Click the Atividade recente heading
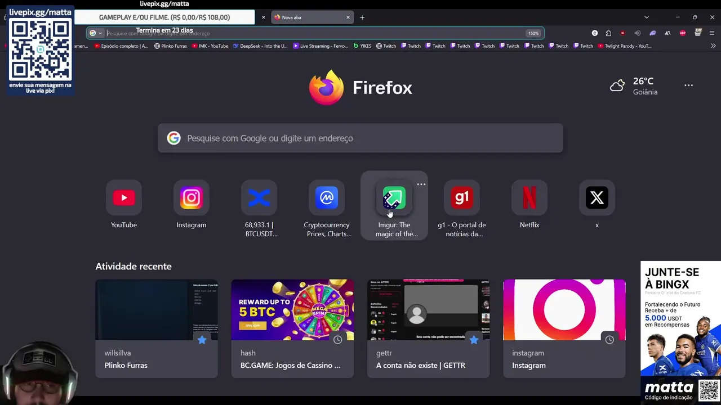 (x=133, y=266)
